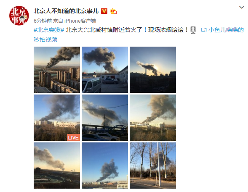
Task: Open photo of smoke above parked van
Action: tap(105, 70)
